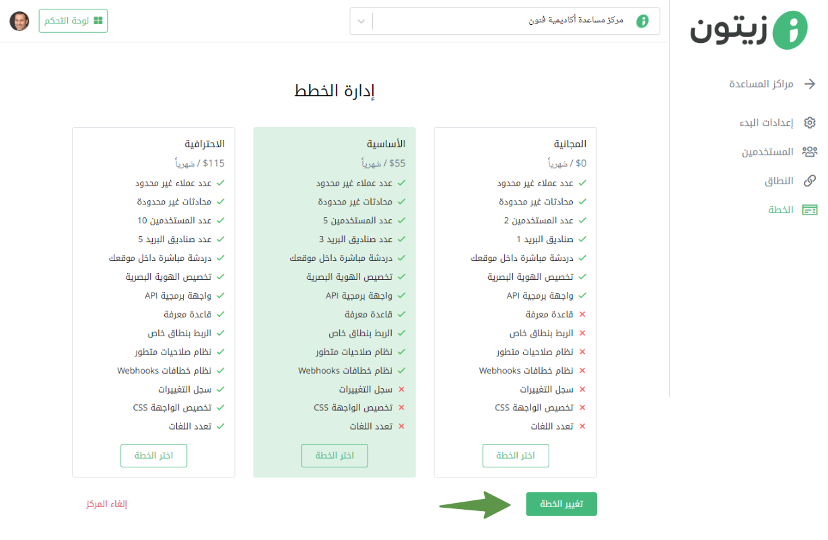Click the back arrow beside مراكز المساعدة

point(810,84)
